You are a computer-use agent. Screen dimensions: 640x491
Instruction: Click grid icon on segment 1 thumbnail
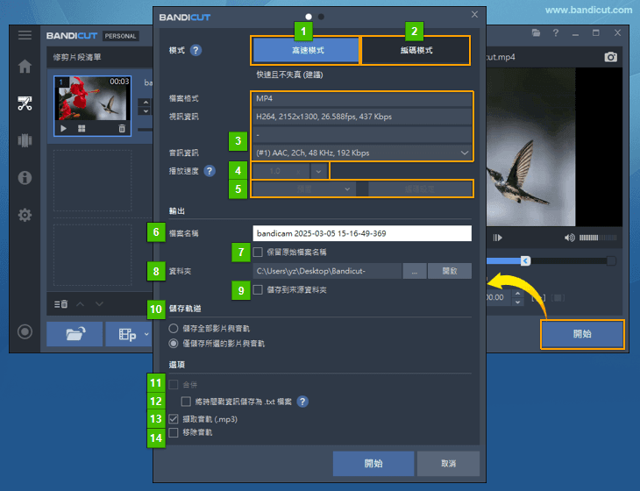coord(82,129)
